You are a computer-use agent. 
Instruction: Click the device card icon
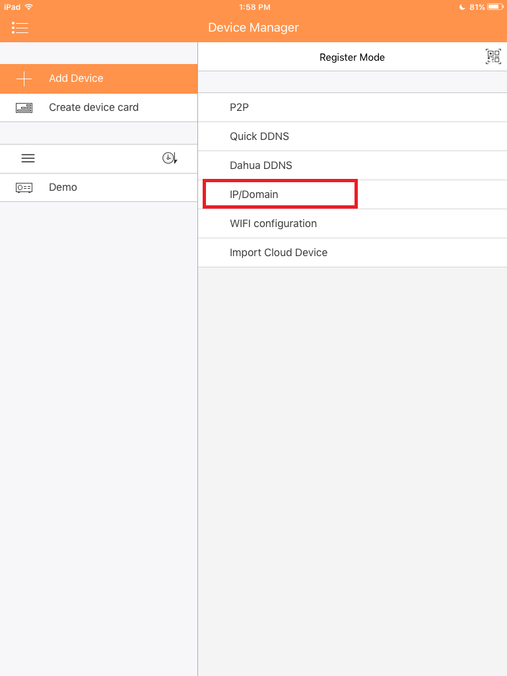[24, 108]
